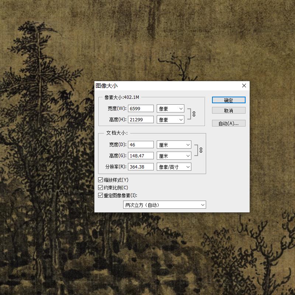The image size is (295, 295).
Task: Toggle the 重定图像像素(I) checkbox
Action: point(100,195)
